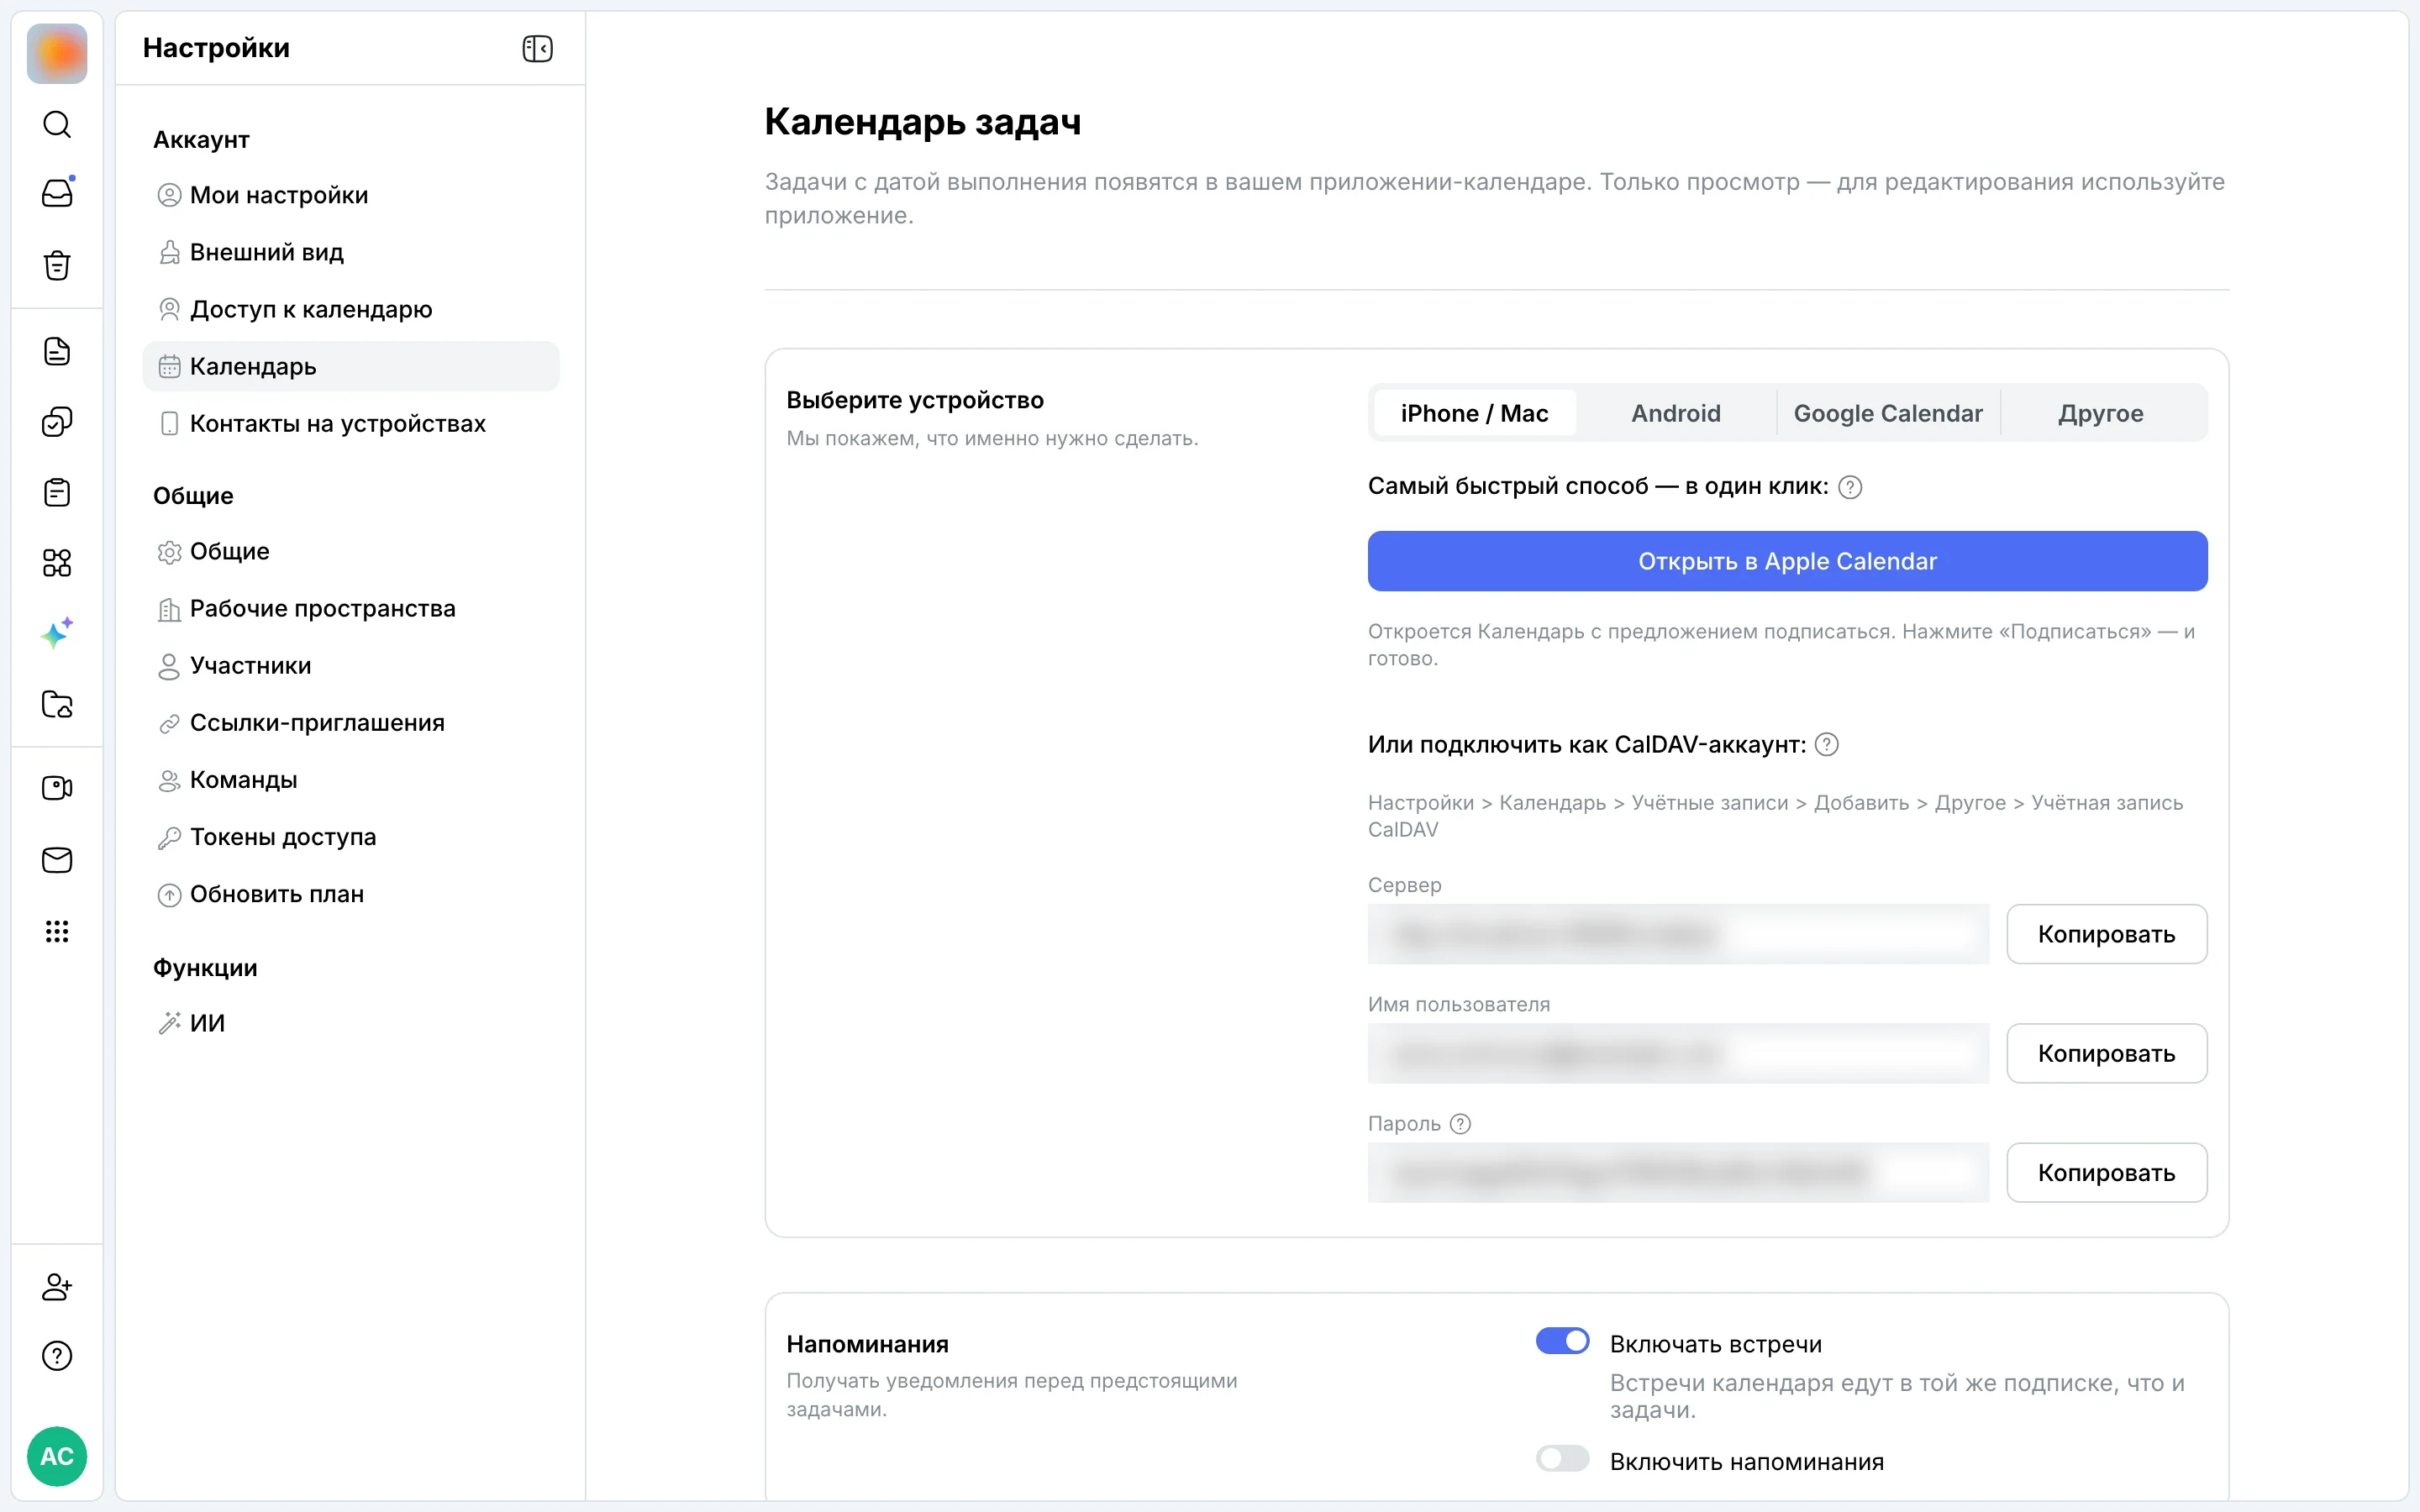Open Обновить план item
The height and width of the screenshot is (1512, 2420).
pyautogui.click(x=351, y=894)
